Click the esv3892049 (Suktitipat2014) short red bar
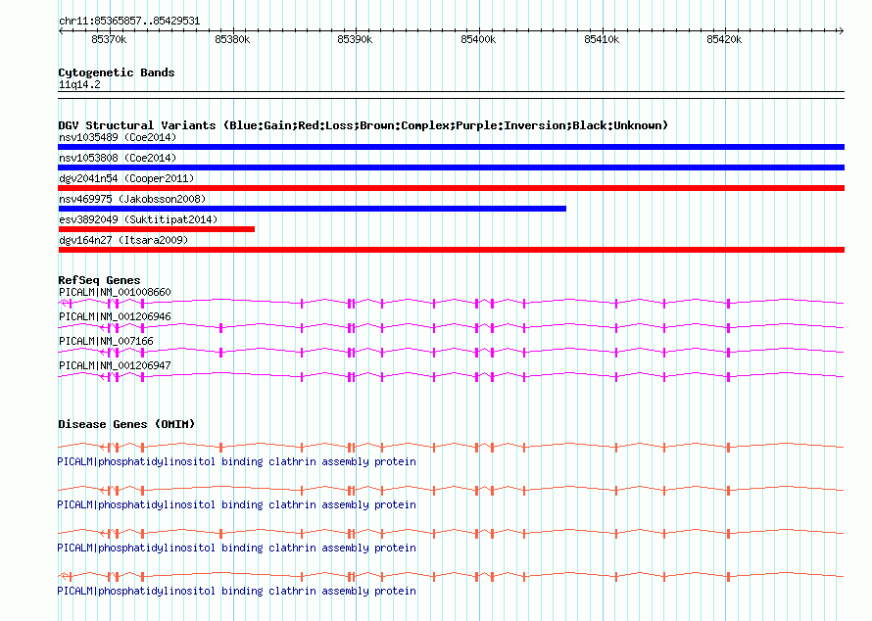The width and height of the screenshot is (872, 621). click(156, 229)
